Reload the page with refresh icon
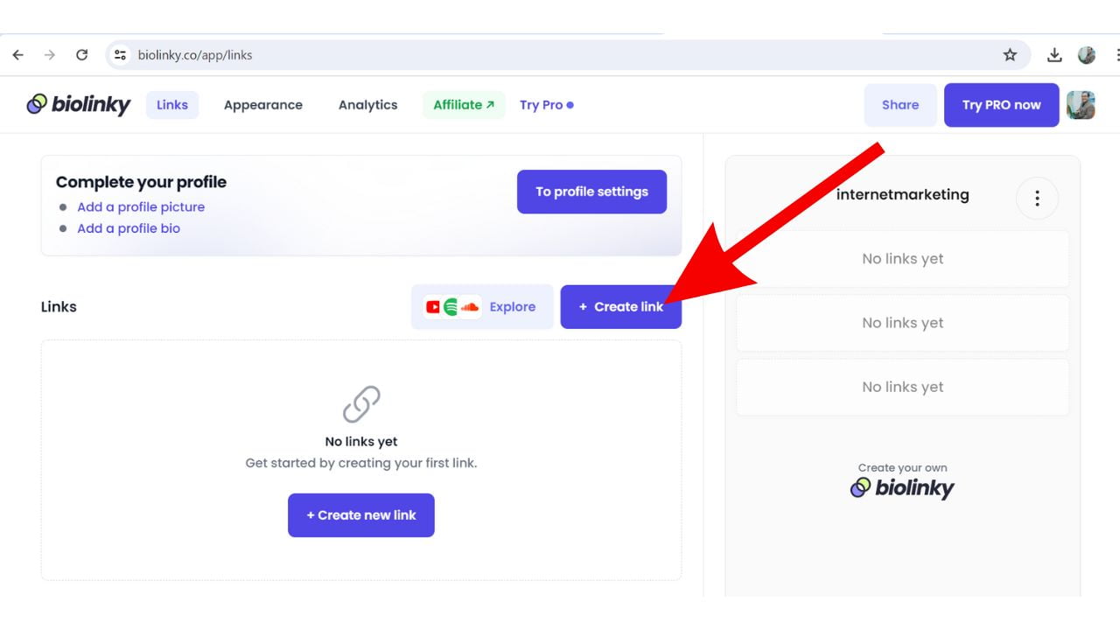 [x=81, y=55]
